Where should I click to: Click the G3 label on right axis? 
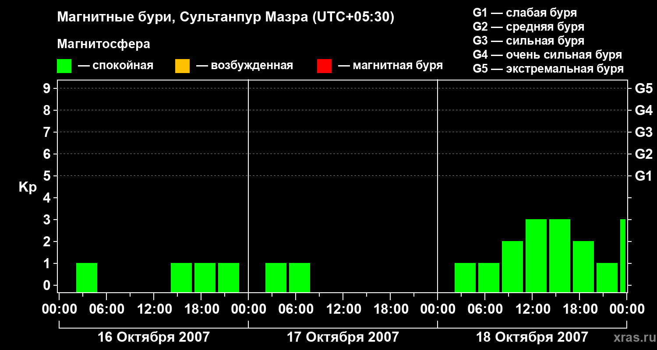coord(643,132)
